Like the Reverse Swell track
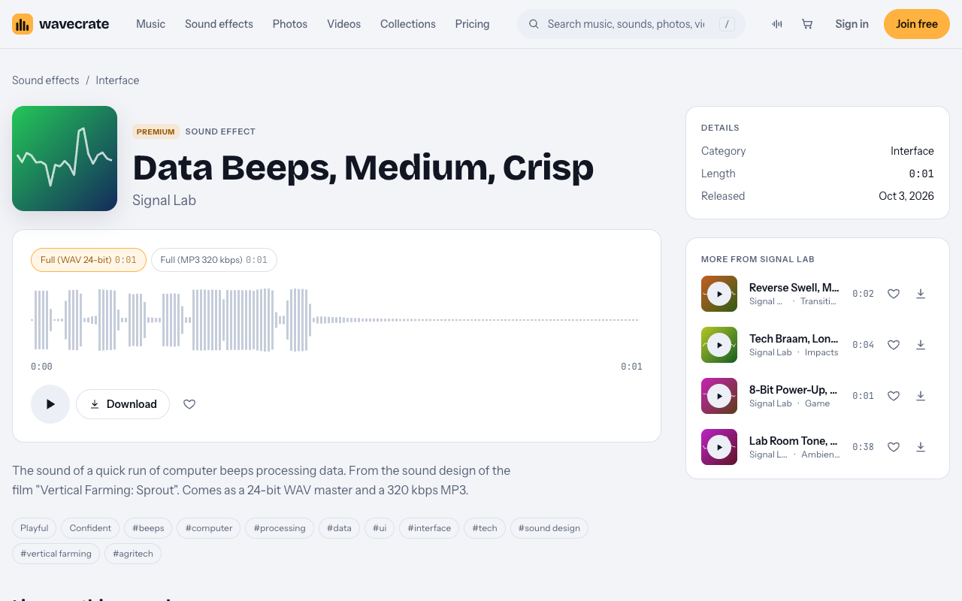962x601 pixels. (x=894, y=294)
